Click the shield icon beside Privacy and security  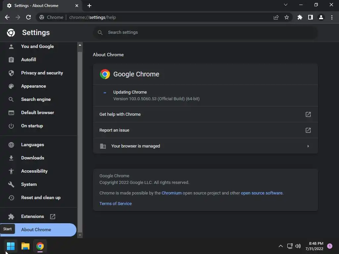pos(11,73)
